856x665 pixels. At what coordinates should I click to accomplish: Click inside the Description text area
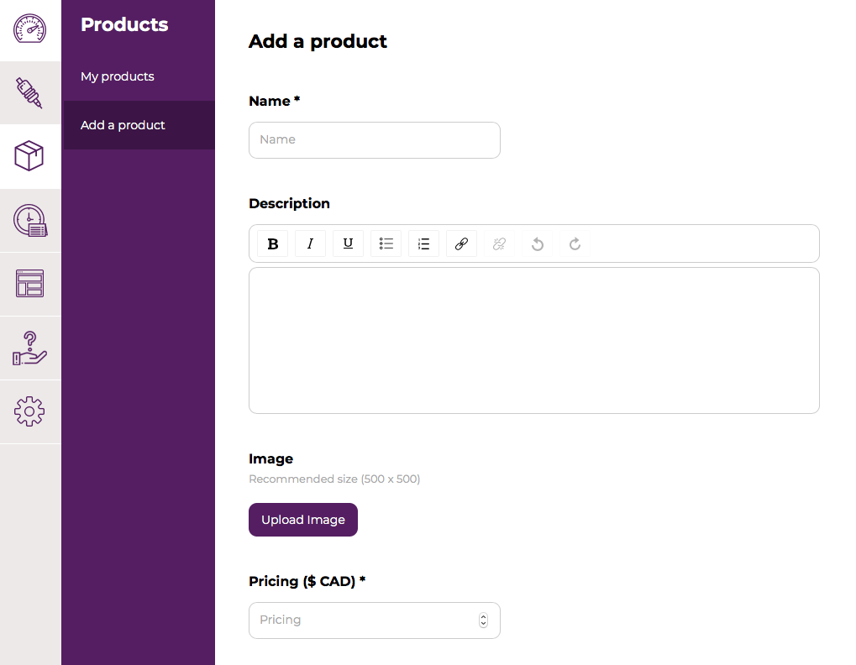click(x=534, y=340)
